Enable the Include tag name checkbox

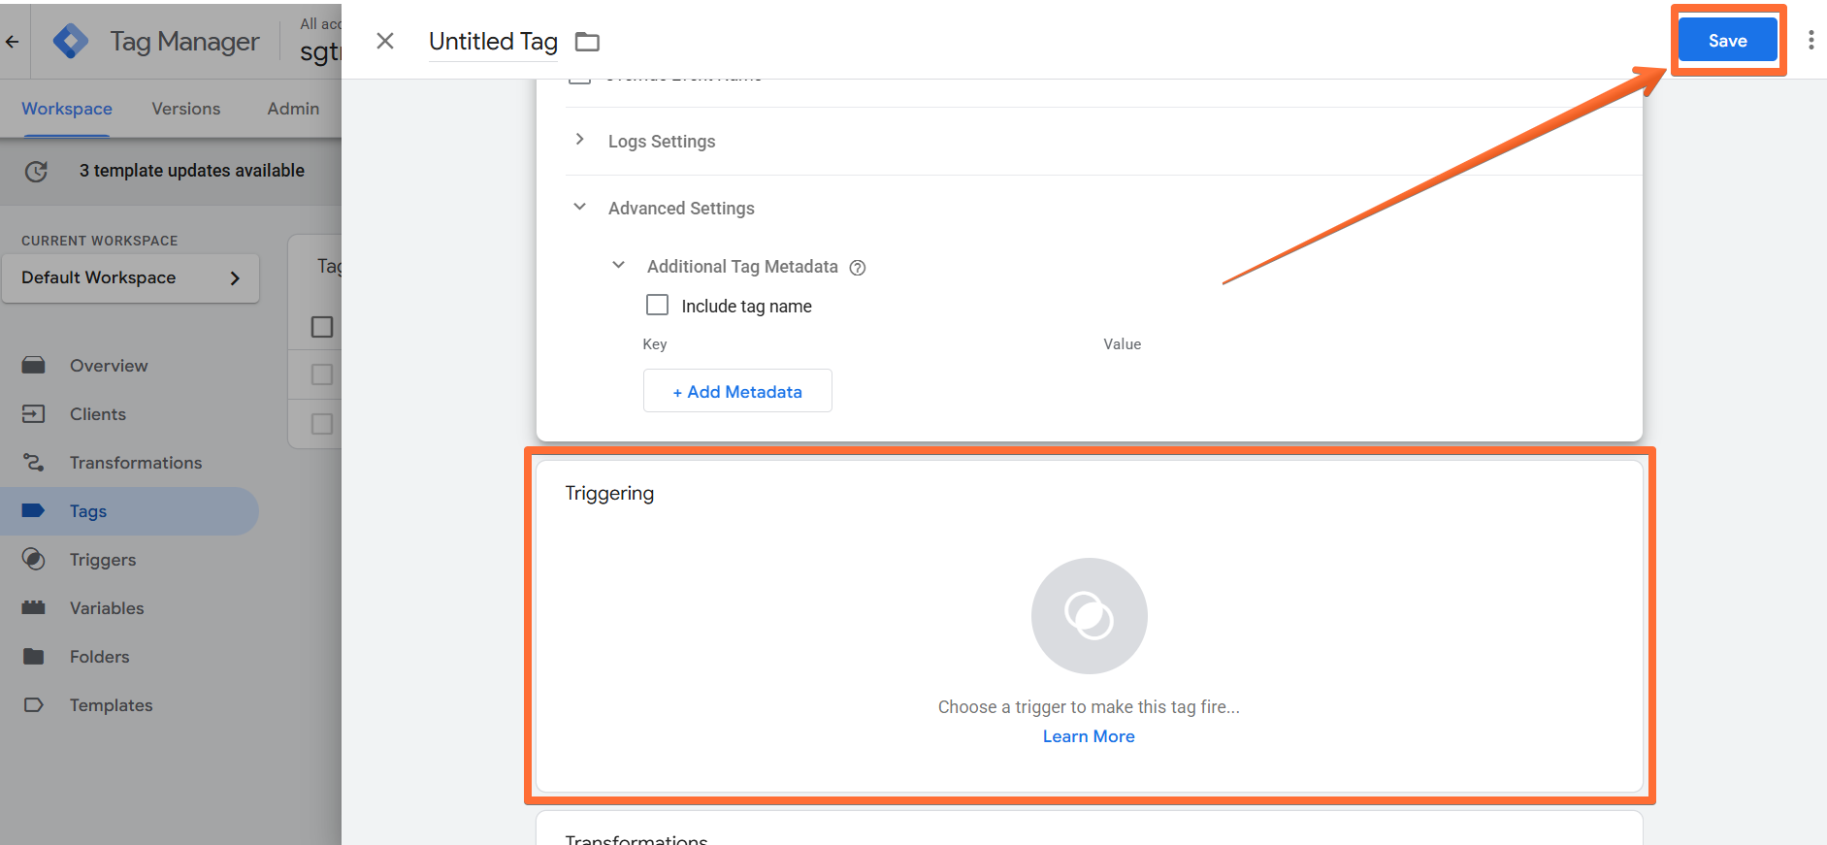[657, 305]
